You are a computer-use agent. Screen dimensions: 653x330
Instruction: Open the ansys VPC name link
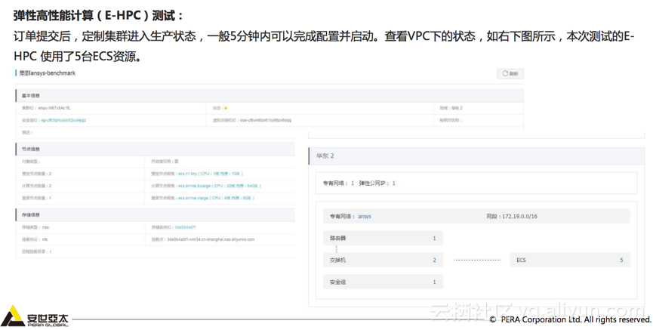click(365, 216)
